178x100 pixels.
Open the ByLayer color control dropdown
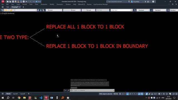tap(54, 10)
